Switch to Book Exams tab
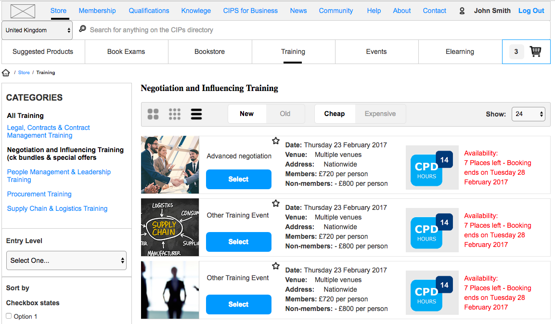 pos(127,52)
